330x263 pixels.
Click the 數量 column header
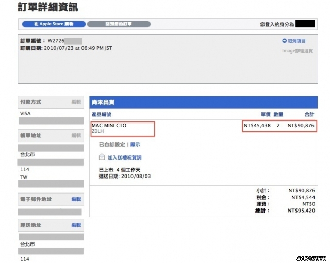pyautogui.click(x=278, y=114)
